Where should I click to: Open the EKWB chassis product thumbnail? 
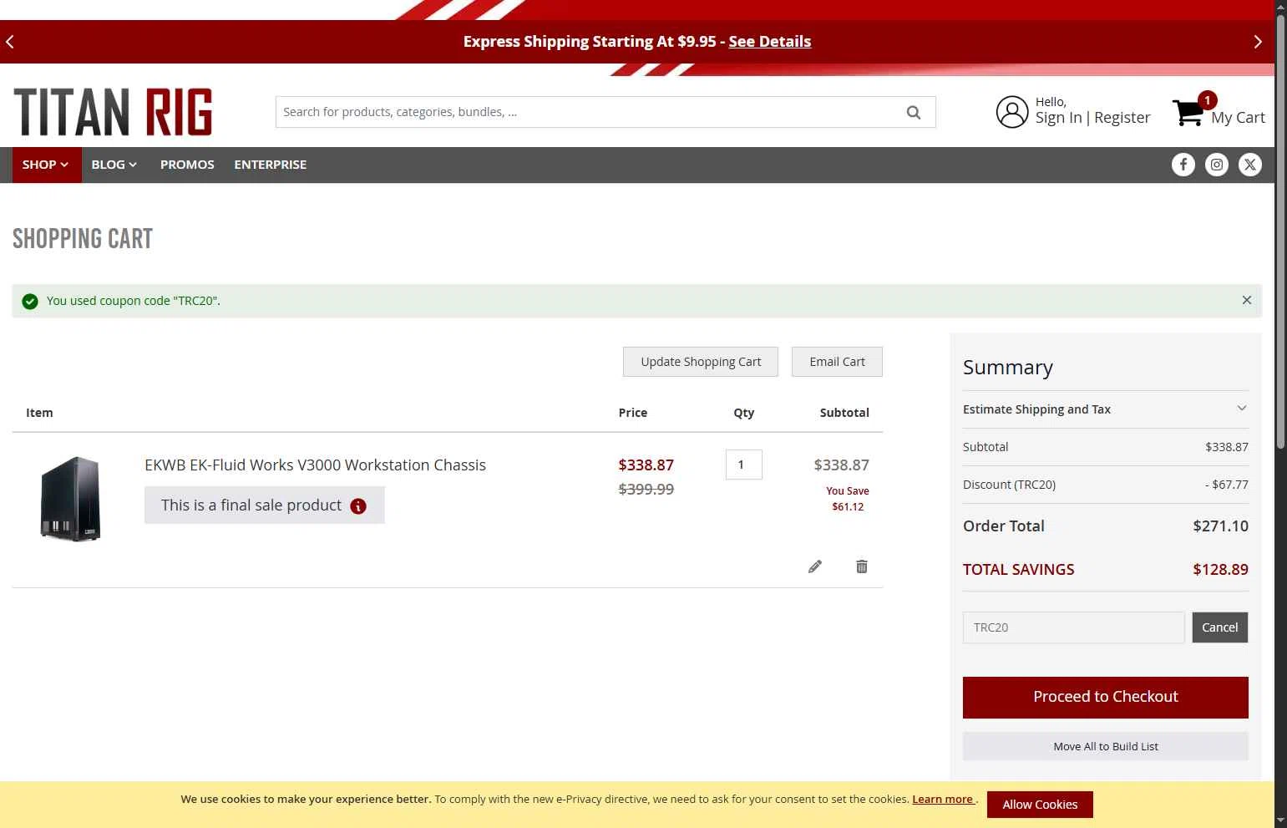(x=71, y=499)
